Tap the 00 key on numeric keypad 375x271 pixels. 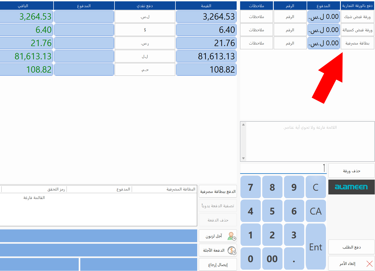coord(272,259)
